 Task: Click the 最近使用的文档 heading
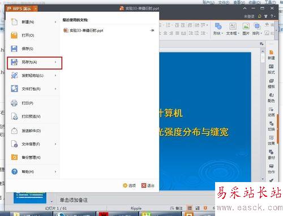click(75, 20)
